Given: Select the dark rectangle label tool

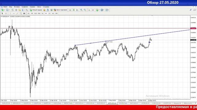Looking at the screenshot, I should 24,13.
